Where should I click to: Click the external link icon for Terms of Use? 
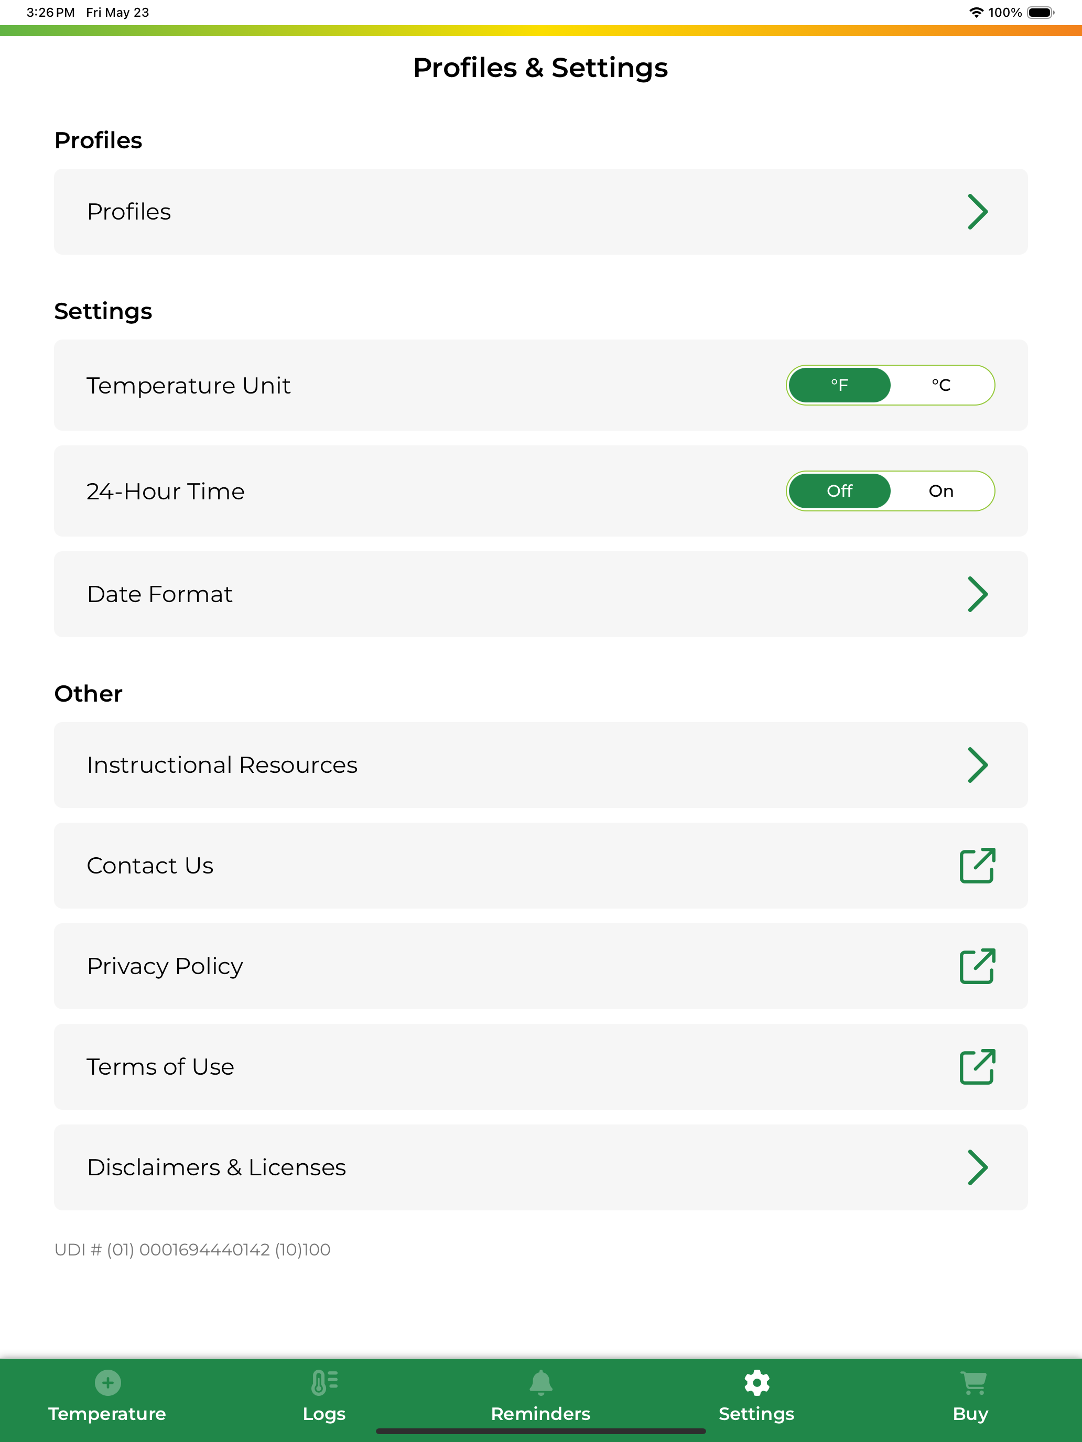(977, 1066)
